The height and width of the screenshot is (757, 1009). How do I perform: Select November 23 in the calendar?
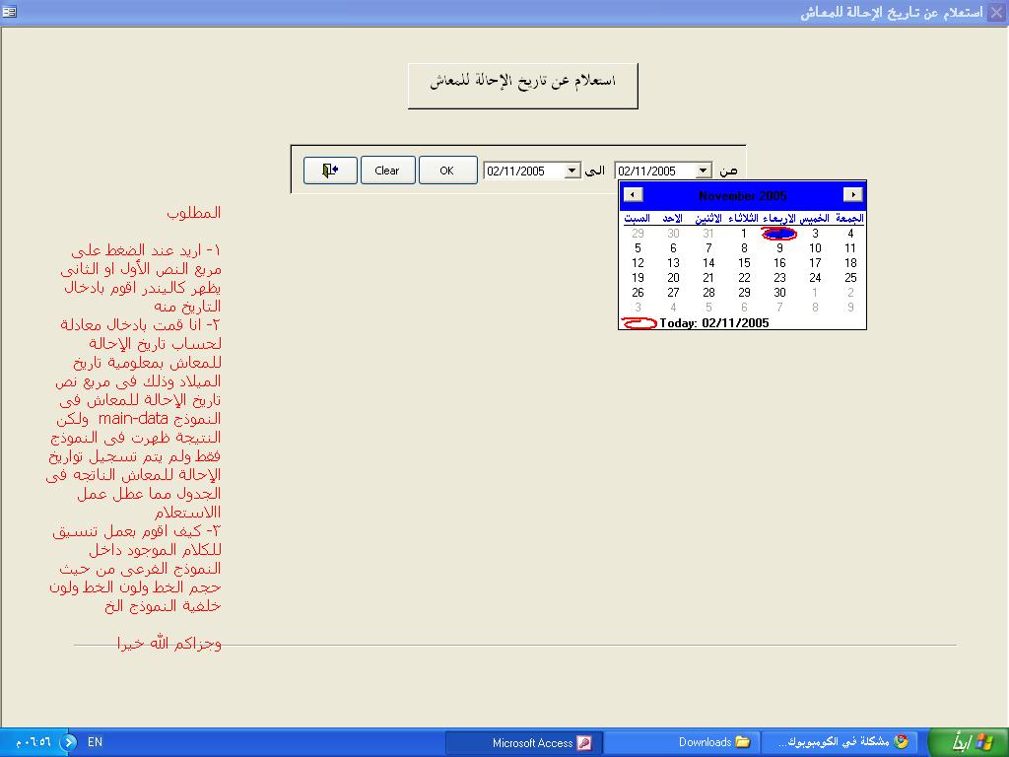779,278
